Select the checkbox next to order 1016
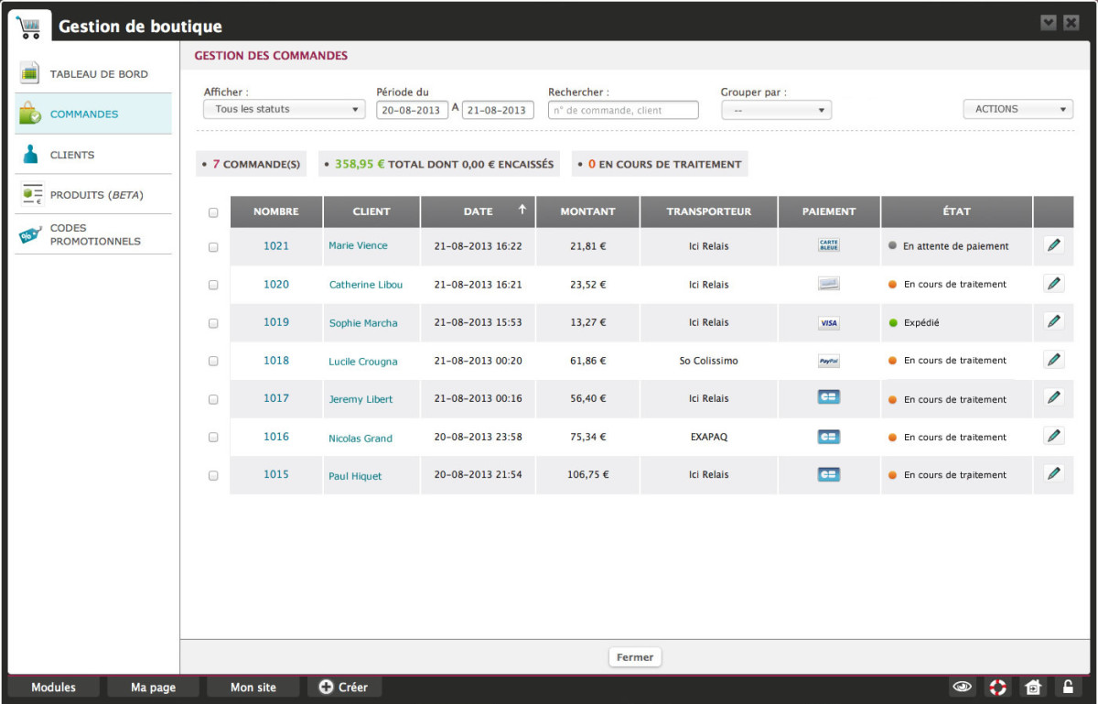 pos(213,438)
